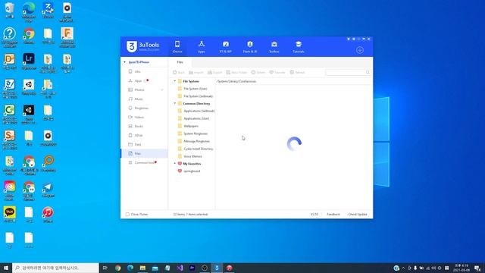
Task: Click the Windows taskbar search box
Action: [55, 268]
